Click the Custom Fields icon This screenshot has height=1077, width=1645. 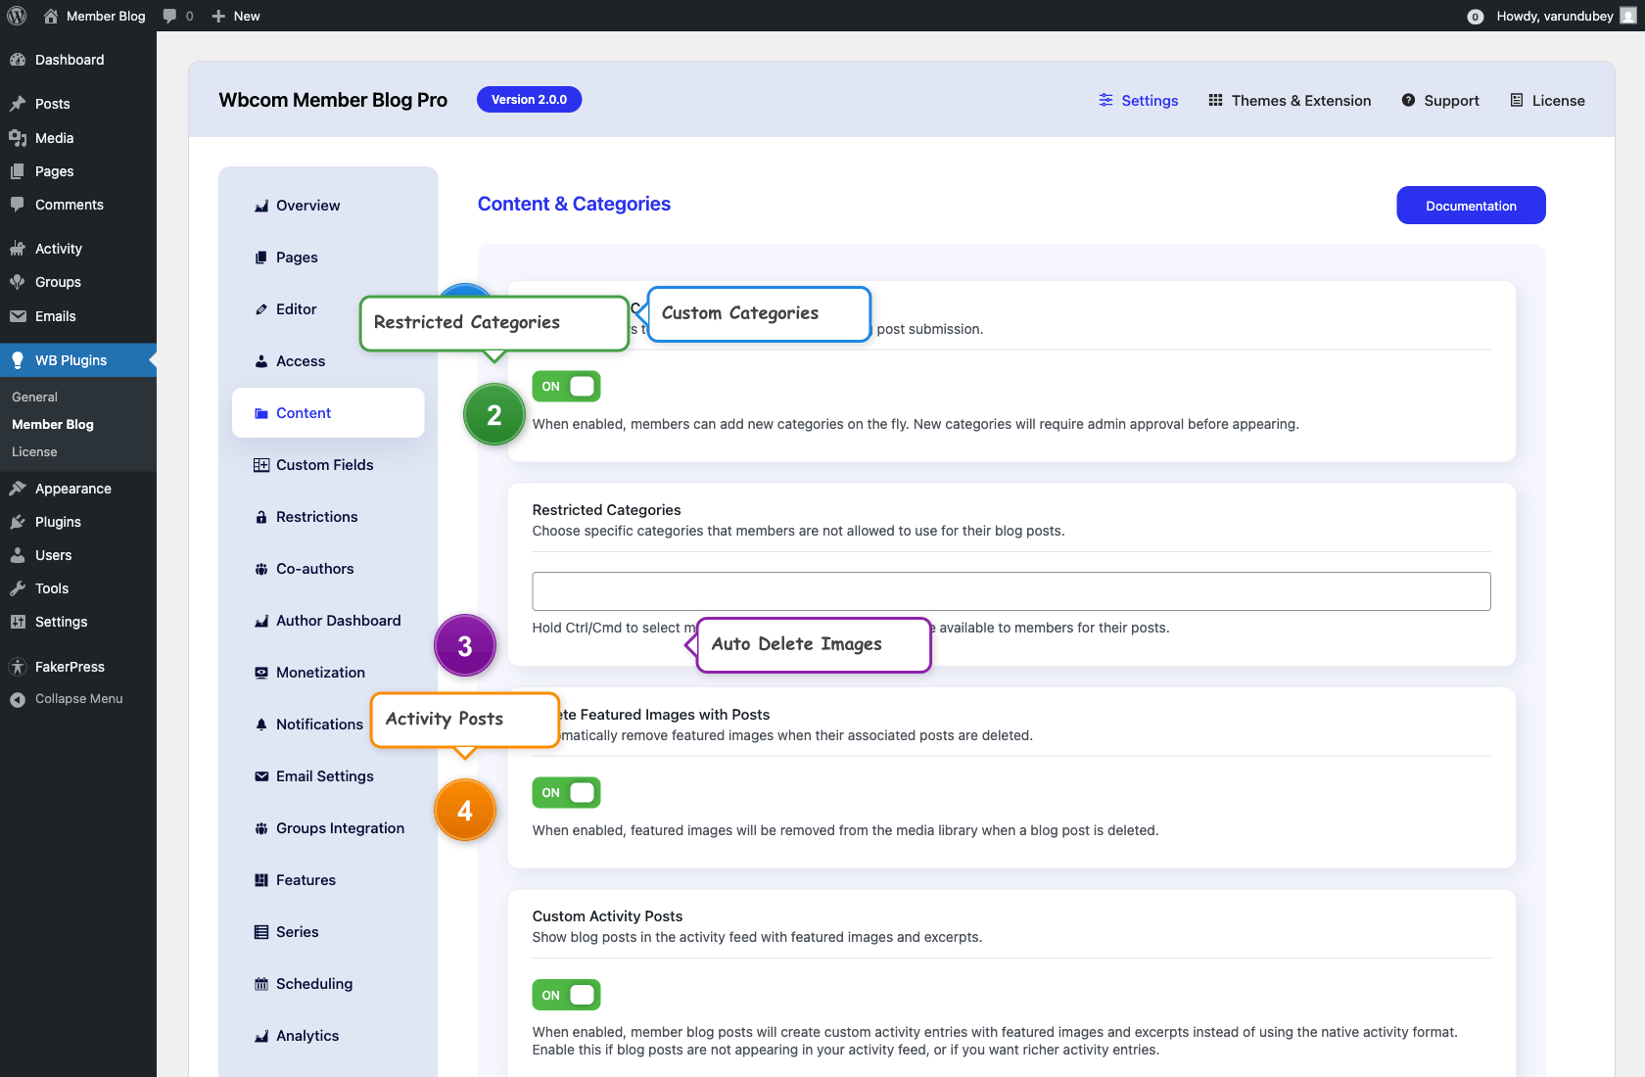(x=260, y=464)
